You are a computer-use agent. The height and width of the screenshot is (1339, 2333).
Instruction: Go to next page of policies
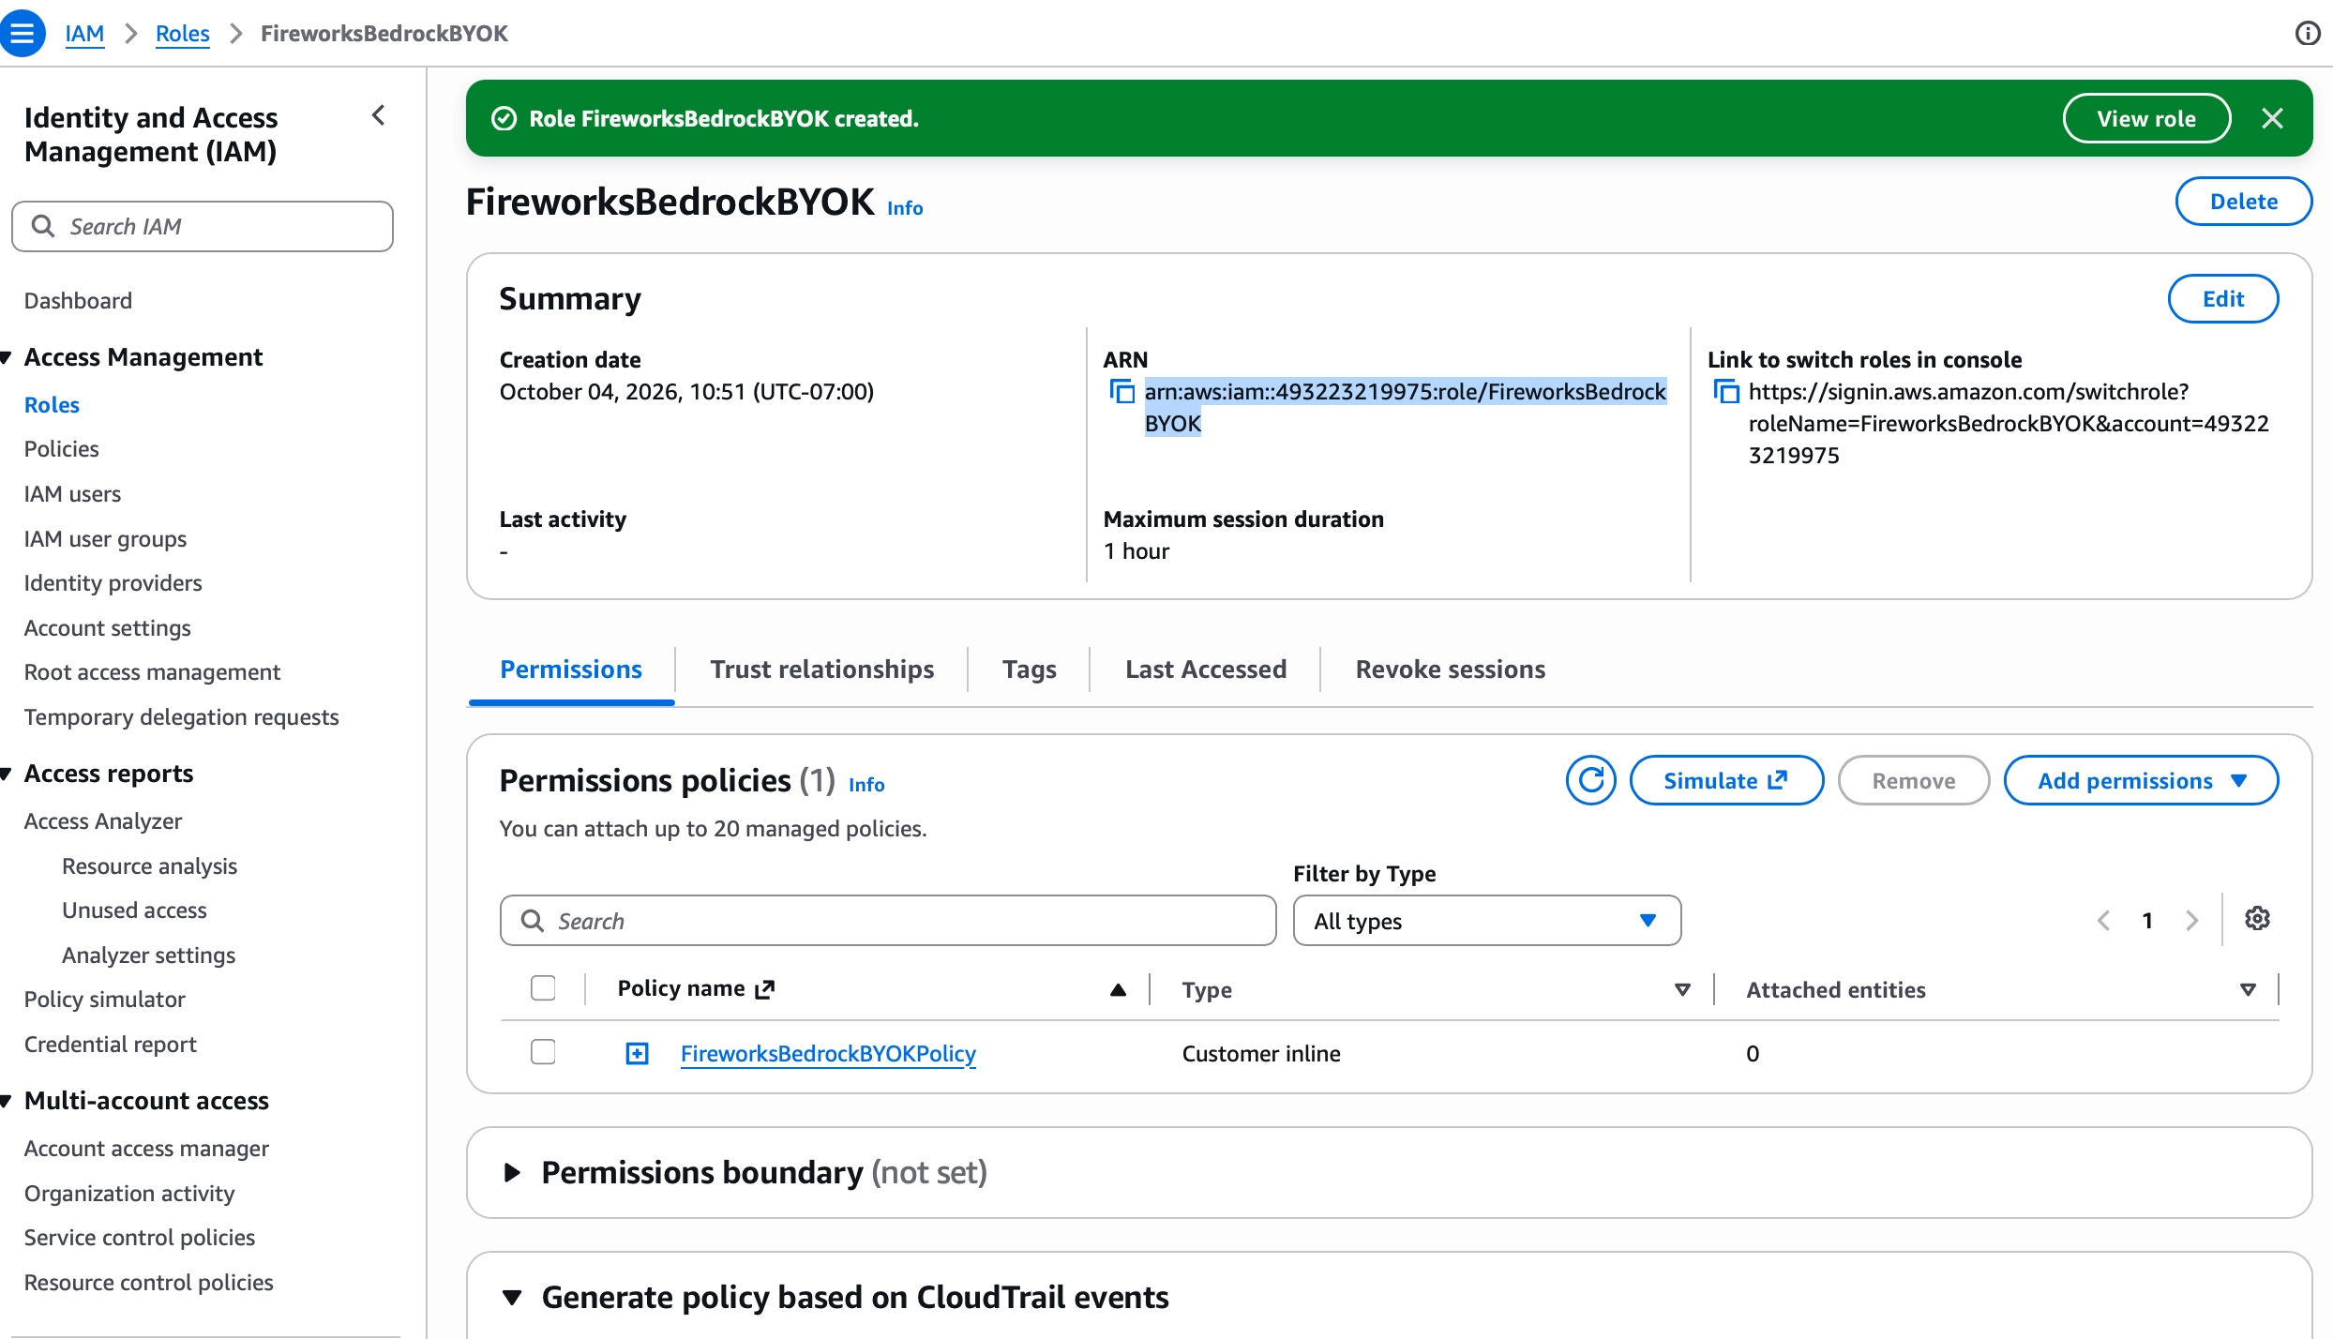click(2191, 920)
